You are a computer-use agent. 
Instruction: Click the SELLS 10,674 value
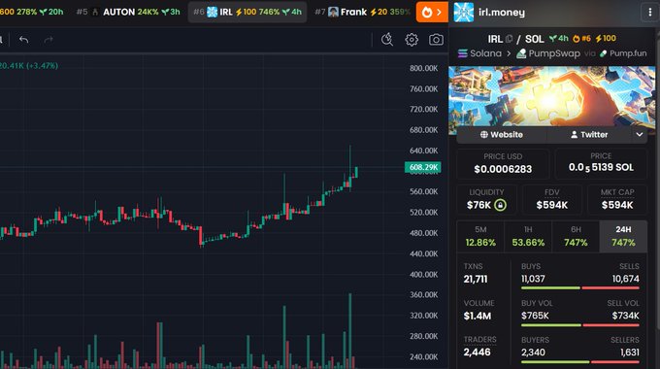625,279
